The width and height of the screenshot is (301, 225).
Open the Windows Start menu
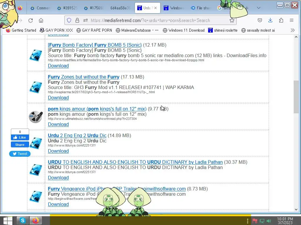click(8, 221)
